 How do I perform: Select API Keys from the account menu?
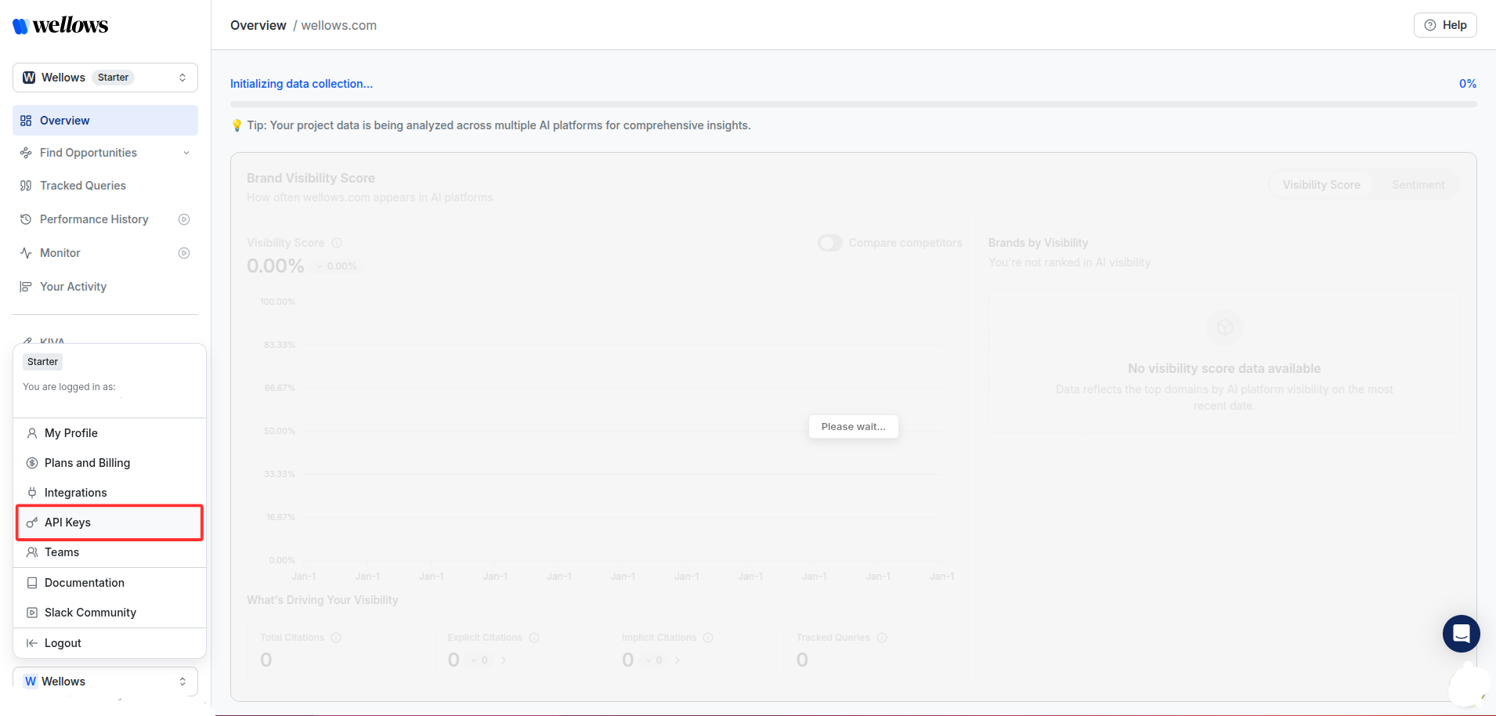pos(67,522)
